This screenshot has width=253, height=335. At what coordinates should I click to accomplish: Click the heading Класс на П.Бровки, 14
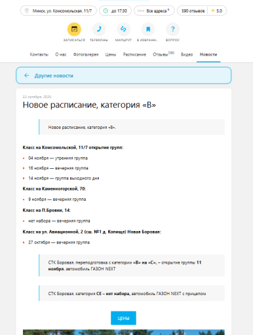(47, 210)
